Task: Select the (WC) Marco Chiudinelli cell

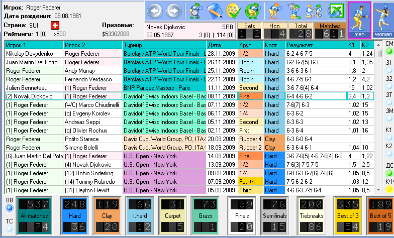Action: pyautogui.click(x=93, y=105)
